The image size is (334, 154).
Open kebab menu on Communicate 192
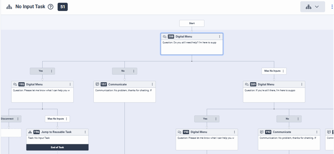click(317, 132)
